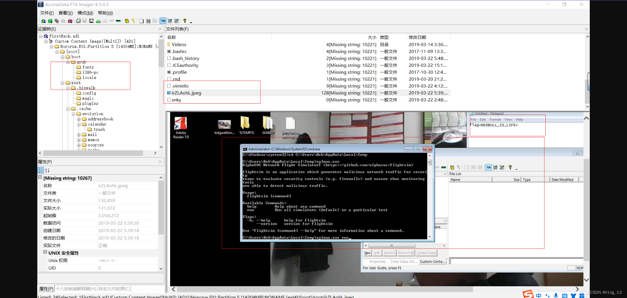Screen dimensions: 627x298
Task: Select the Videos folder row
Action: coord(308,45)
